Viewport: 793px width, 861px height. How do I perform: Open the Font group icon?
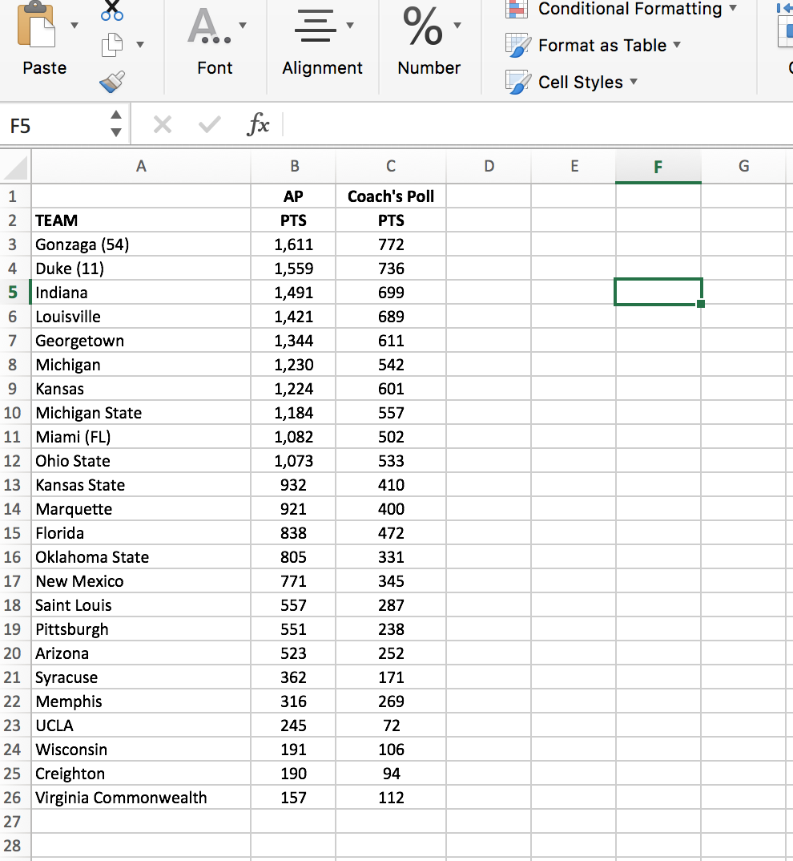208,26
